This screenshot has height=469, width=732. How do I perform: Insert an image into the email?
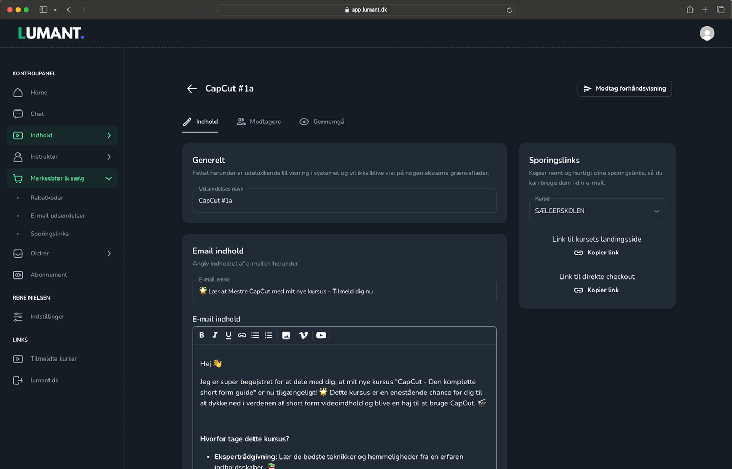point(286,335)
